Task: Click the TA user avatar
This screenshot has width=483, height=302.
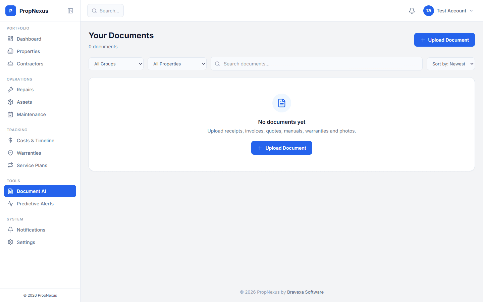Action: point(428,11)
